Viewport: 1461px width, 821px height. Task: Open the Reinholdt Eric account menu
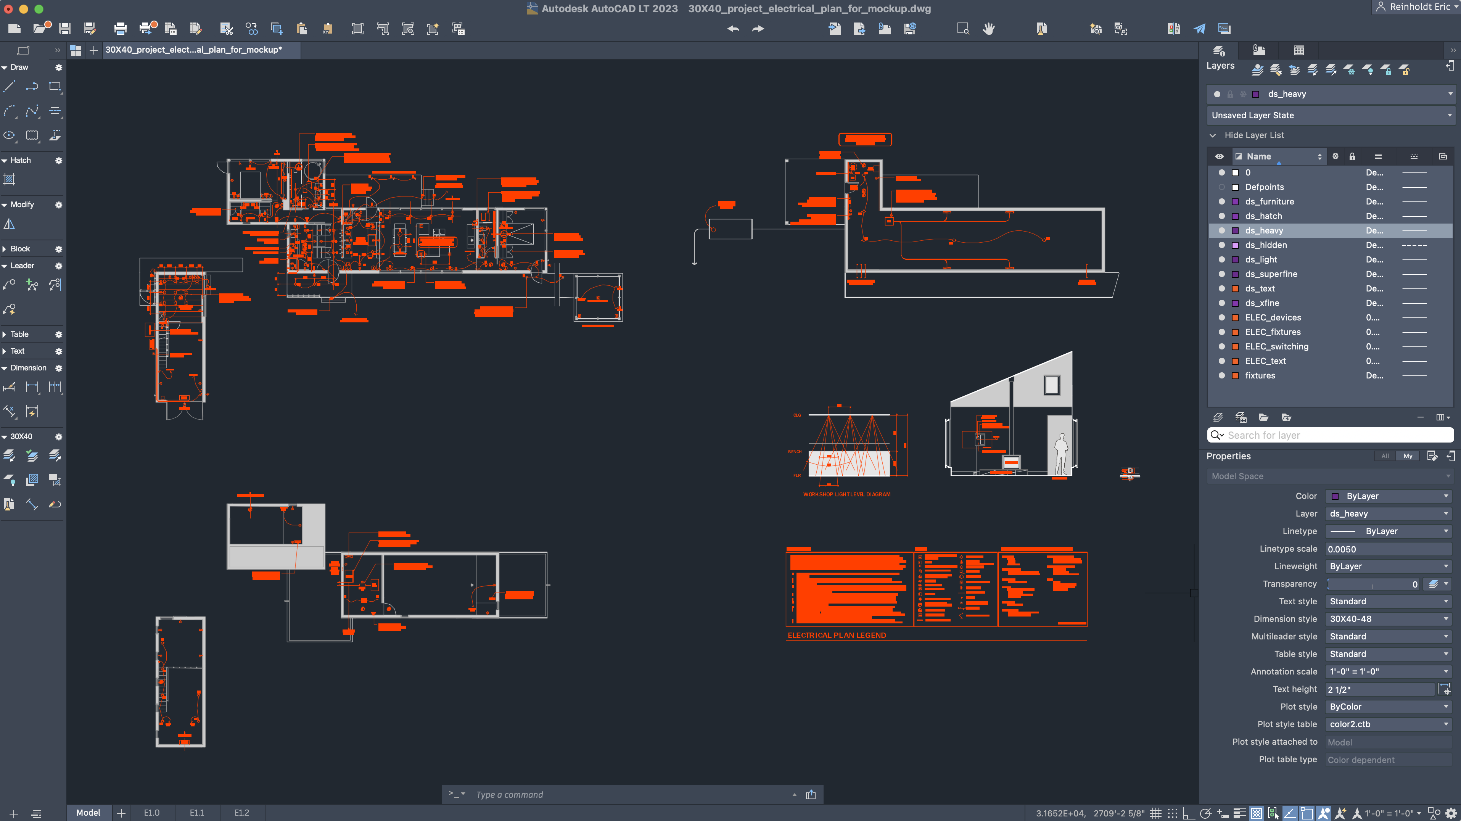(x=1416, y=7)
